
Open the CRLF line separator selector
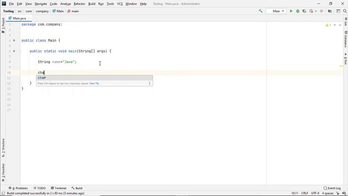tap(304, 193)
